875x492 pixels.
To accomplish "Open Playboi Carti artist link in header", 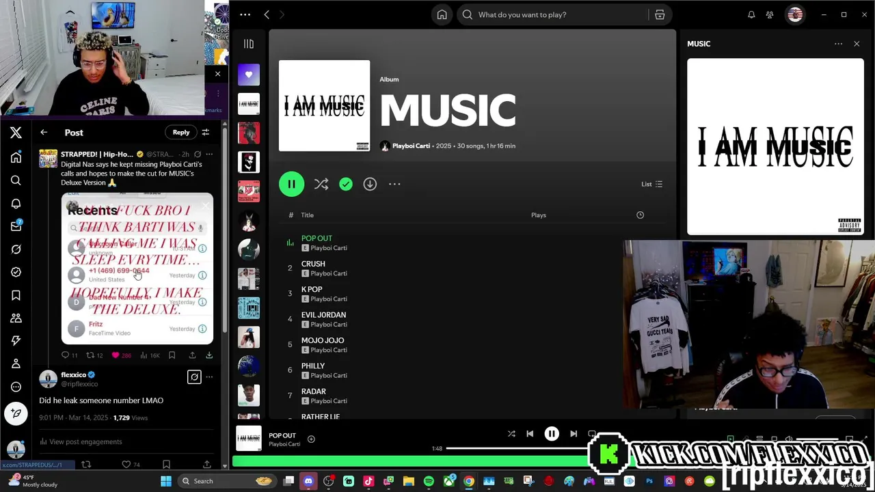I will (411, 146).
